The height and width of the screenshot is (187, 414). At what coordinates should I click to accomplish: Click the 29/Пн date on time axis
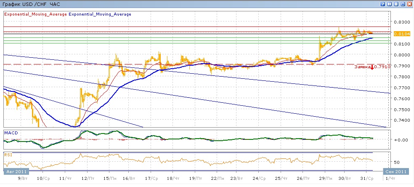(323, 179)
